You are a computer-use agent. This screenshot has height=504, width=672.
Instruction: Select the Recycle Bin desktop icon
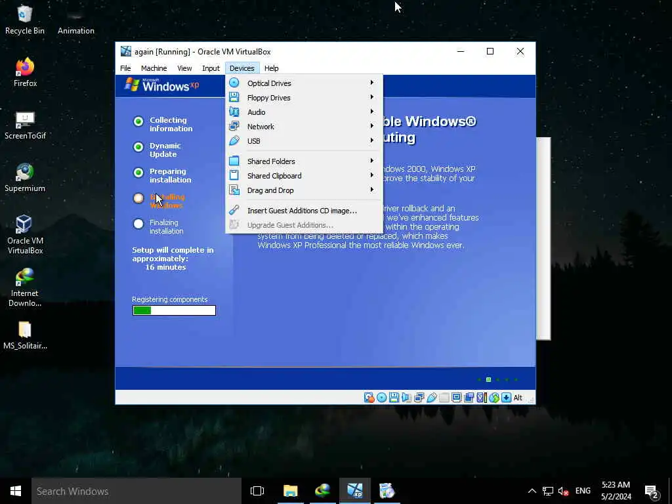(x=25, y=20)
